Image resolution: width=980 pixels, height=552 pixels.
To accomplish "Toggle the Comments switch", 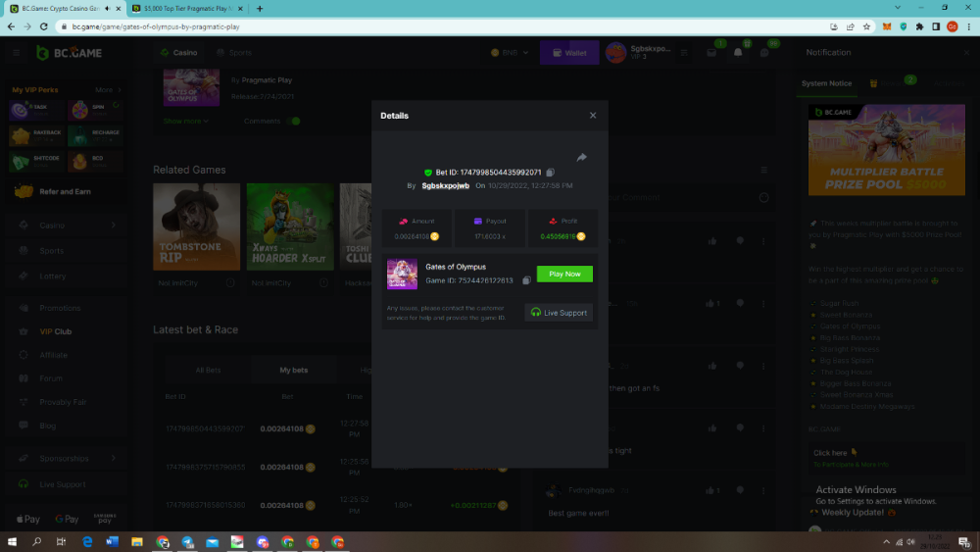I will pyautogui.click(x=293, y=122).
